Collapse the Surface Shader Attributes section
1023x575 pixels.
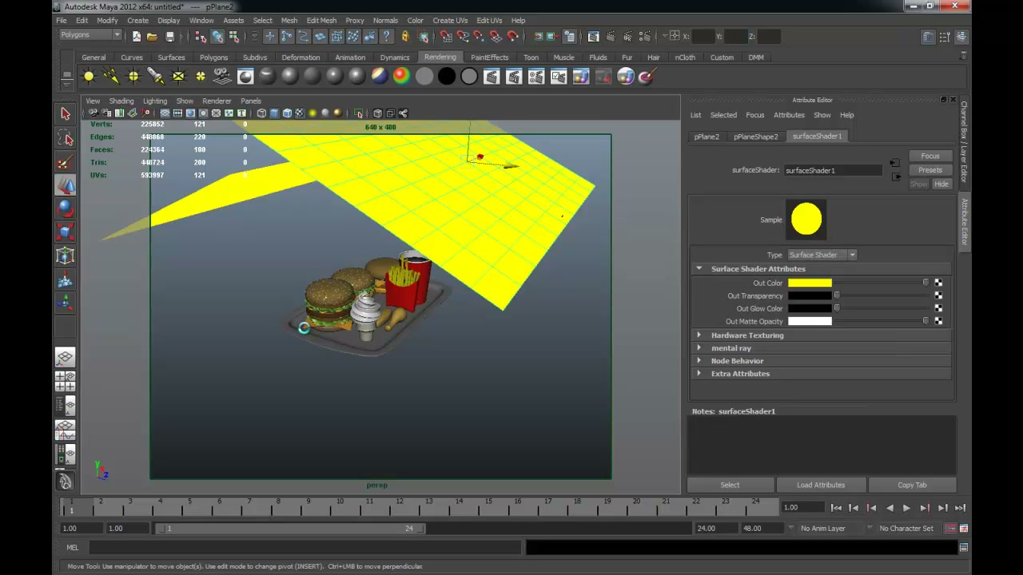(x=699, y=269)
